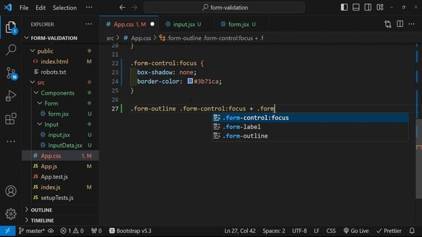Open the Extensions view
Screen dimensions: 422x237
[x=11, y=118]
